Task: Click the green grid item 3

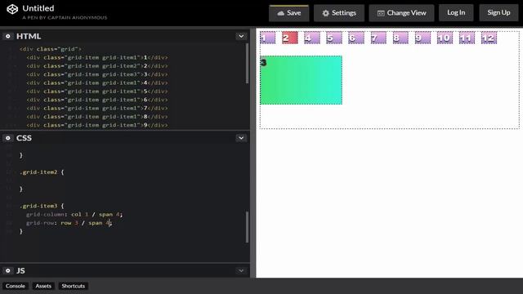Action: pyautogui.click(x=302, y=80)
